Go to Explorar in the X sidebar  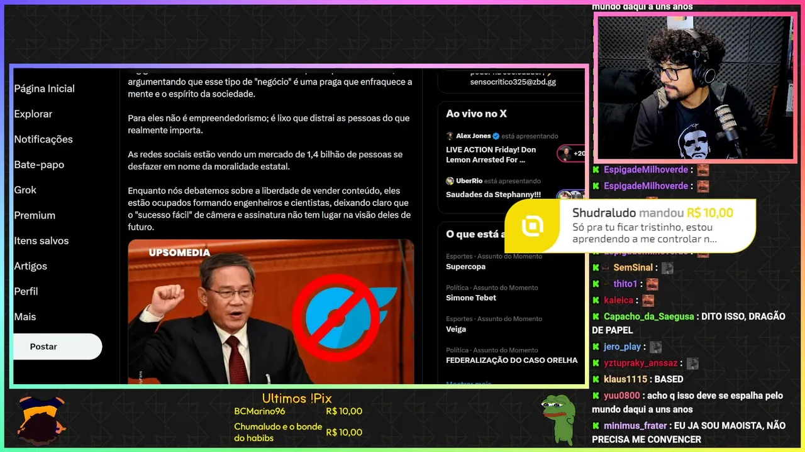(x=33, y=114)
